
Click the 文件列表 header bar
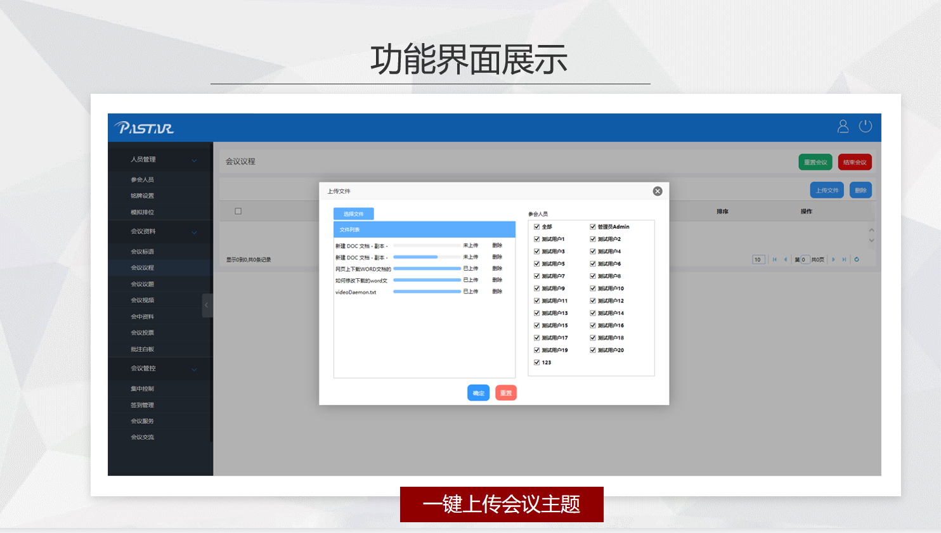[x=424, y=229]
